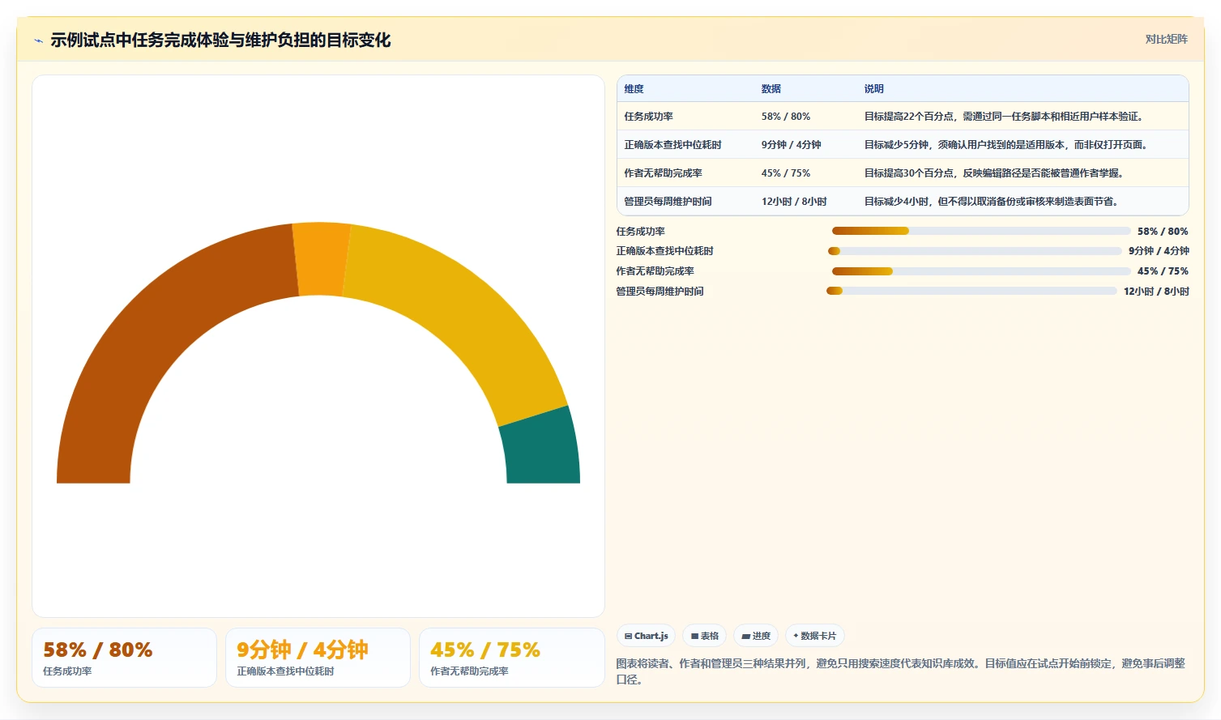
Task: Click the 任务成功率 progress bar
Action: (981, 231)
